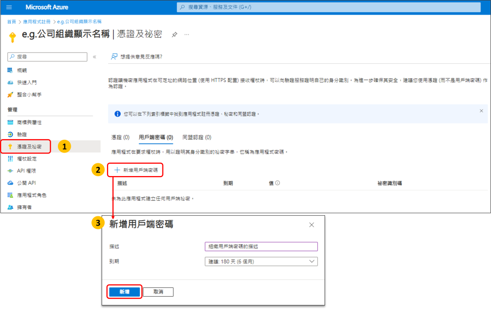Click the 權杖設定 bars icon

[10, 159]
